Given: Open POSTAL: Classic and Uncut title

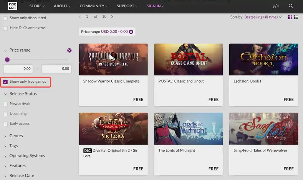Looking at the screenshot, I should coord(181,81).
